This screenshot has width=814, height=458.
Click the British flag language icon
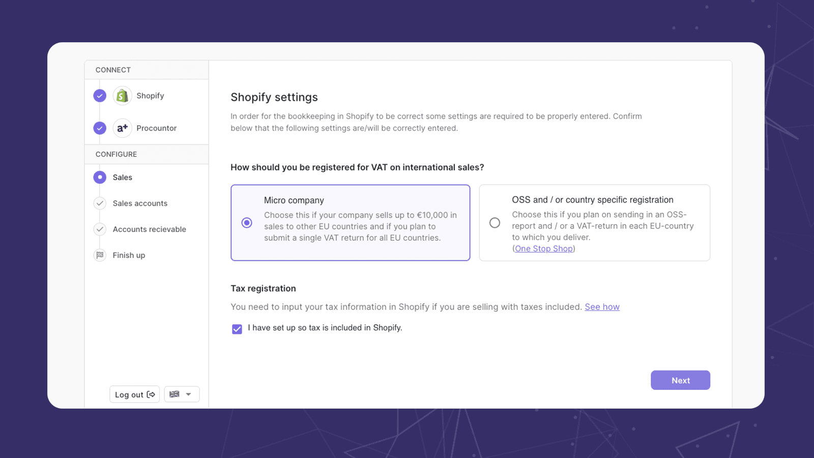point(175,394)
